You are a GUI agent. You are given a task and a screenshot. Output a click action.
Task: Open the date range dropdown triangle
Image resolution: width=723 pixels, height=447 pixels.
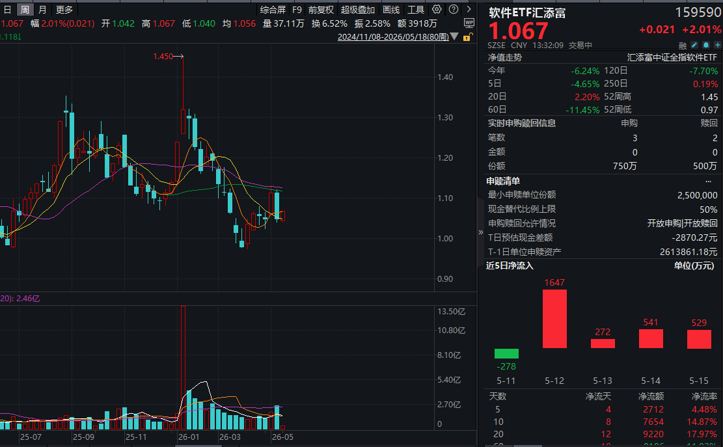pyautogui.click(x=454, y=36)
